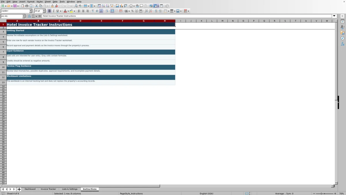The height and width of the screenshot is (195, 346).
Task: Open the Sheet menu
Action: (x=48, y=2)
